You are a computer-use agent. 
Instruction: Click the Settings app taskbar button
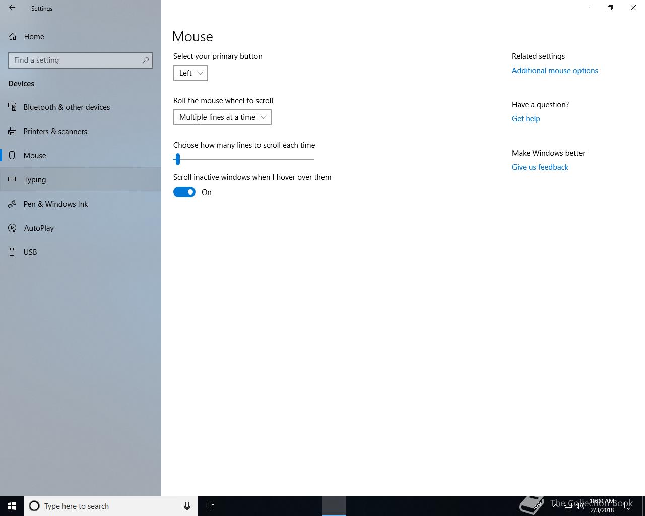(334, 506)
